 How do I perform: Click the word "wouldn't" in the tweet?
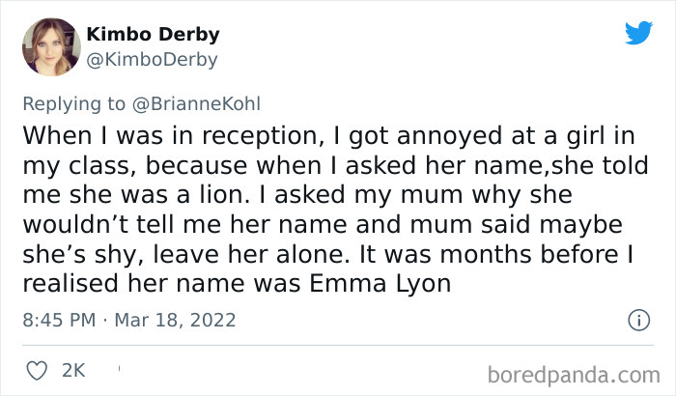pos(77,225)
